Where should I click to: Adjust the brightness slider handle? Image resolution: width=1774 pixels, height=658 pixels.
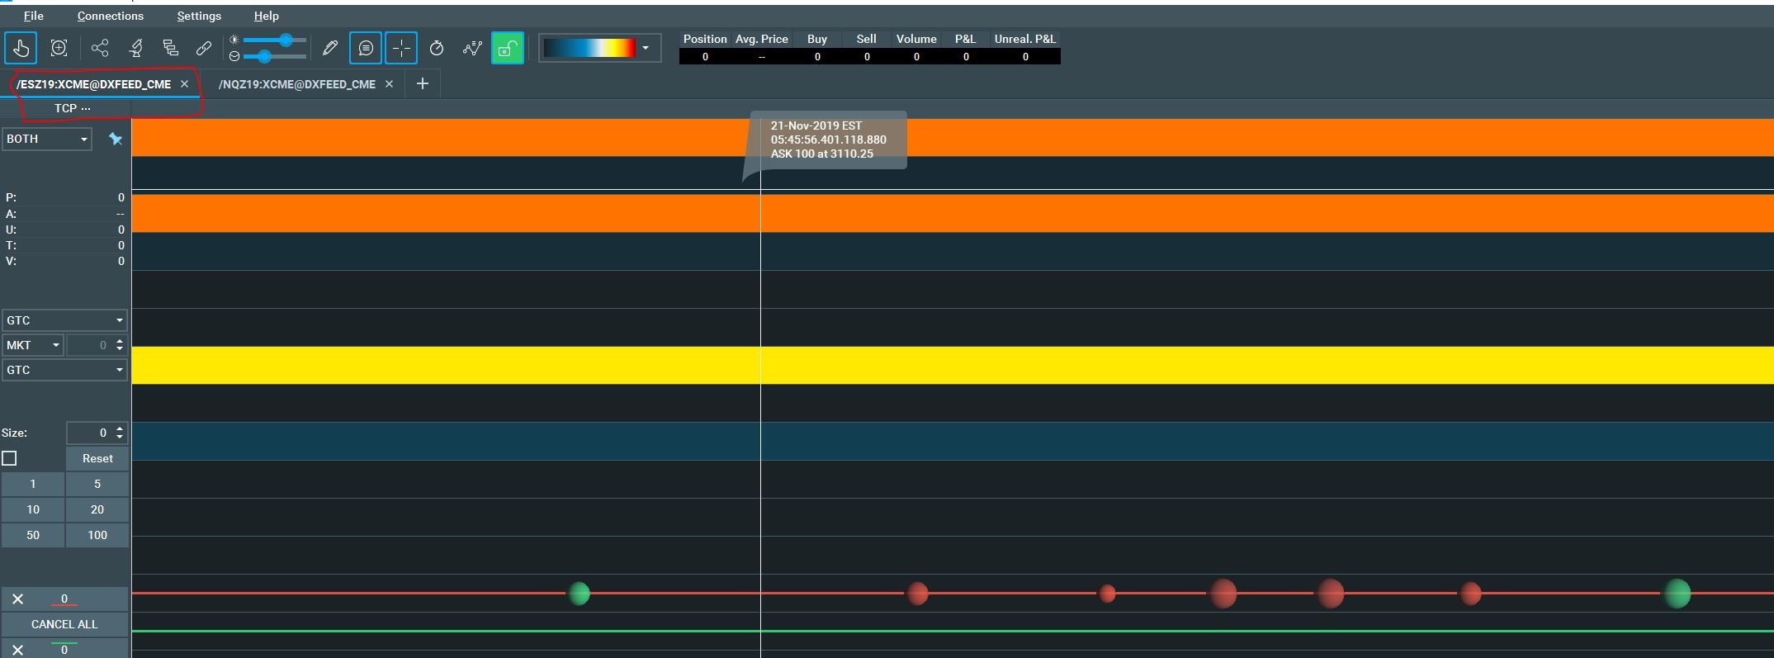tap(286, 40)
